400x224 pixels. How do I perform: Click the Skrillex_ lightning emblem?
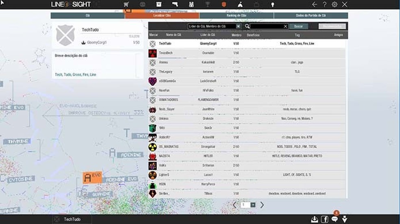(x=152, y=194)
